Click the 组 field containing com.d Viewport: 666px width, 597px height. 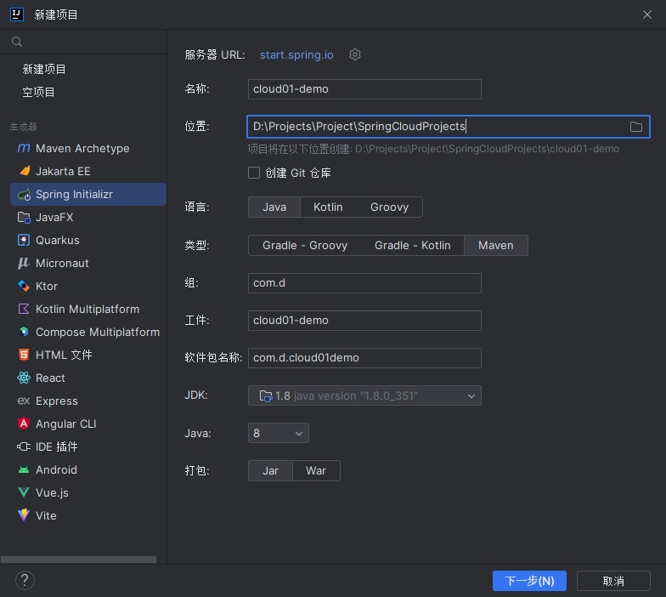point(364,283)
